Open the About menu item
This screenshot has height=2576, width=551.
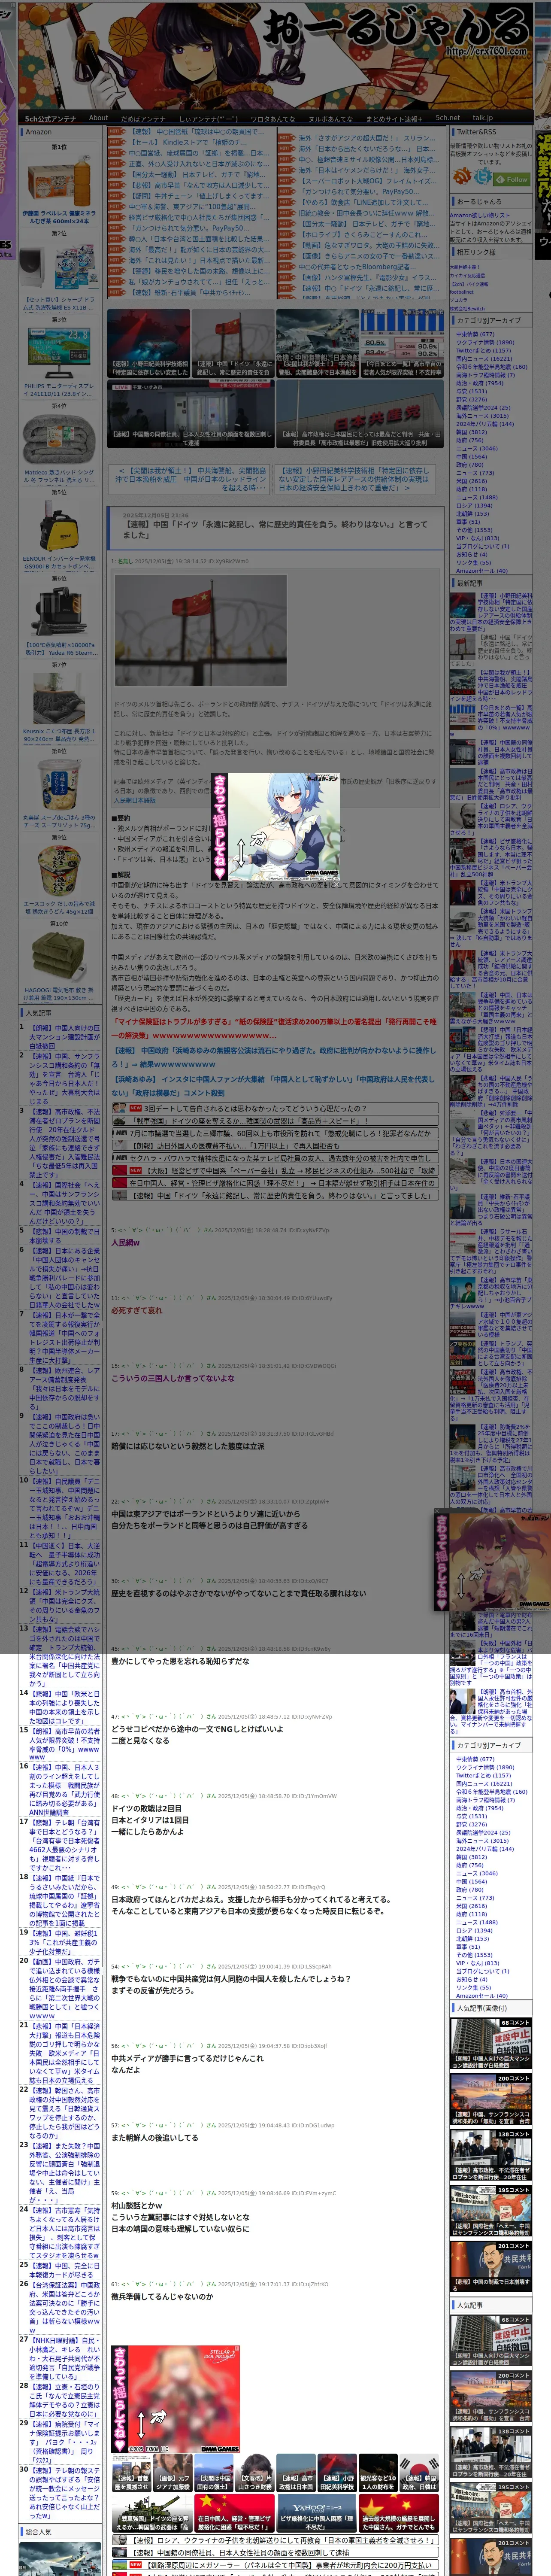coord(98,118)
